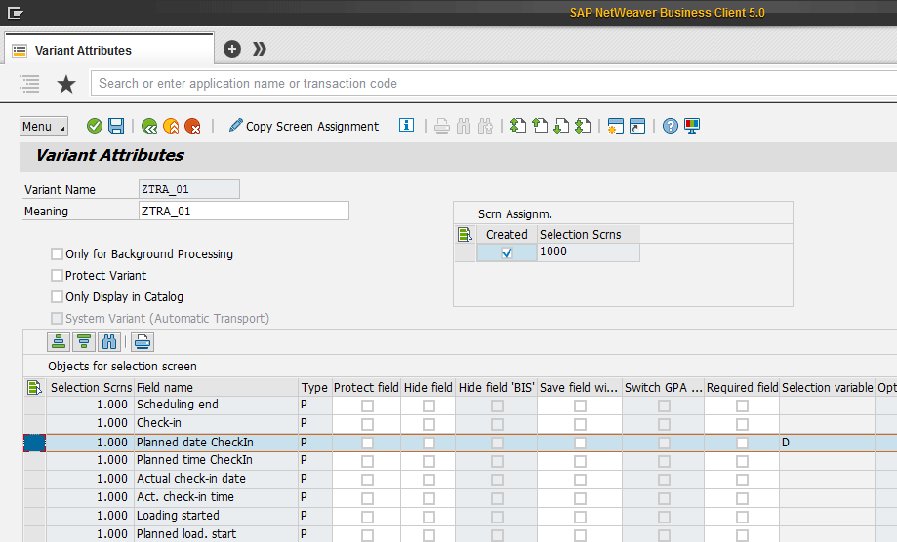
Task: Tick Protect field for Loading started
Action: (x=367, y=517)
